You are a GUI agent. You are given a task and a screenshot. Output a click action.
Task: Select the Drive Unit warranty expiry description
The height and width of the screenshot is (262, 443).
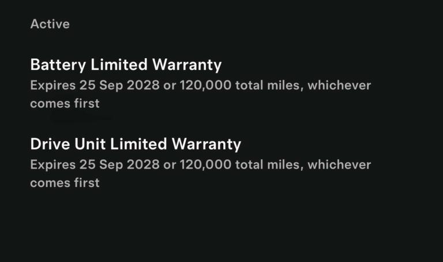(200, 174)
